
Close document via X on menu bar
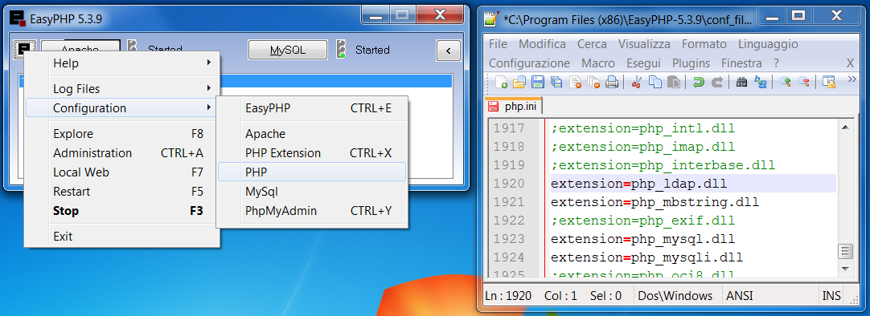click(x=850, y=63)
